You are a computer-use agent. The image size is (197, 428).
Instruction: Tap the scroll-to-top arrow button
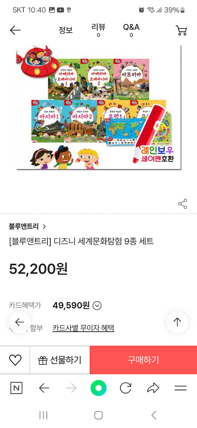click(x=177, y=322)
